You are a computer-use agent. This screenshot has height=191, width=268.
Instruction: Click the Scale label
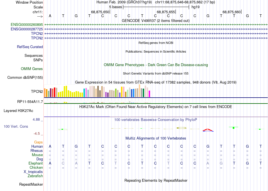(x=38, y=7)
